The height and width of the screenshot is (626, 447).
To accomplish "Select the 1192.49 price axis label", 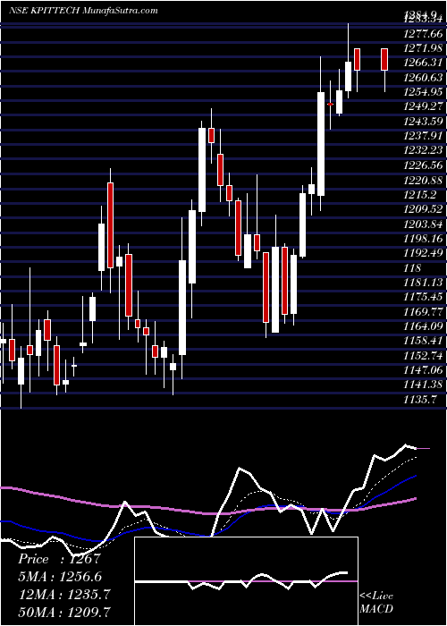I will [x=423, y=253].
